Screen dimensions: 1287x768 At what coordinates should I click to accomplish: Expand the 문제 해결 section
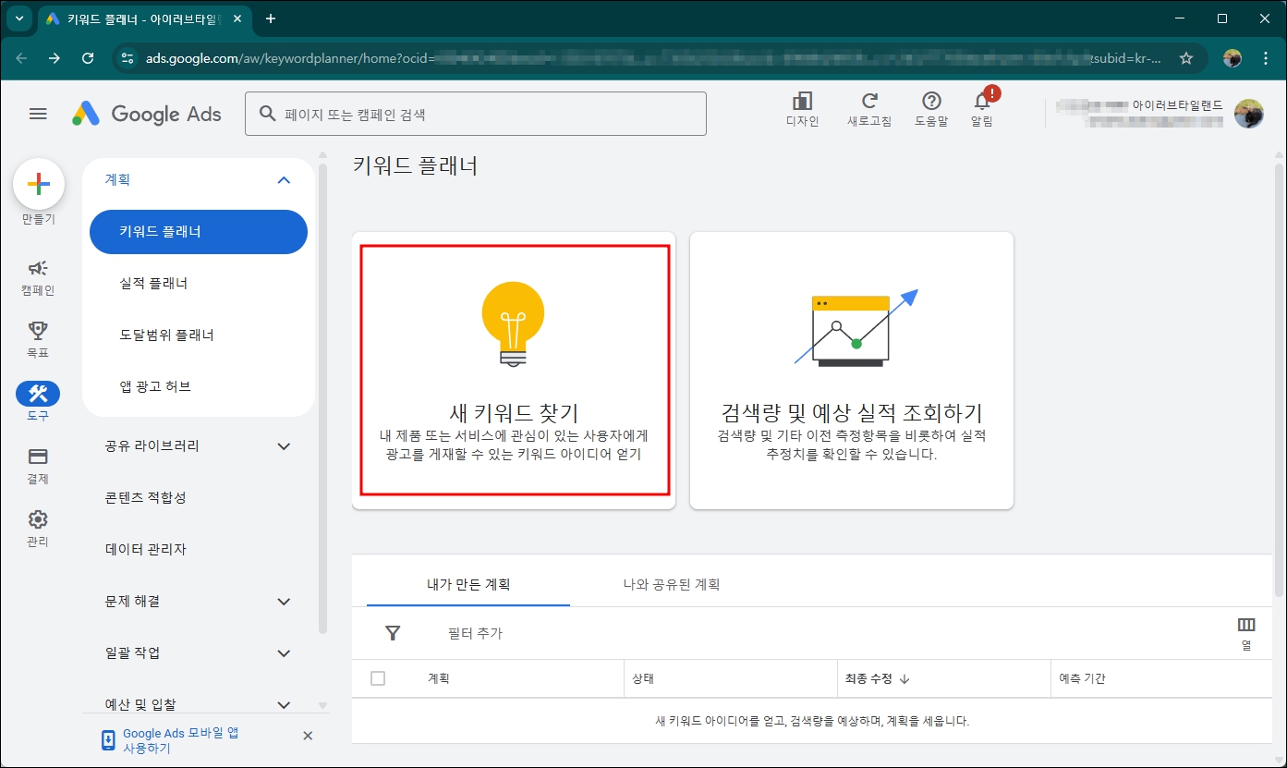(x=286, y=601)
